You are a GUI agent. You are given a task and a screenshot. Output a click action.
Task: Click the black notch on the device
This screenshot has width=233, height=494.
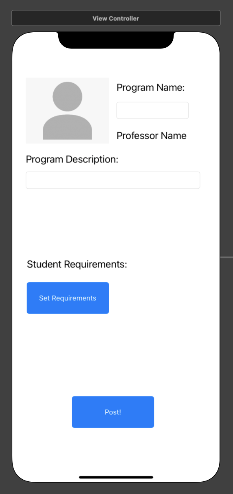point(116,40)
